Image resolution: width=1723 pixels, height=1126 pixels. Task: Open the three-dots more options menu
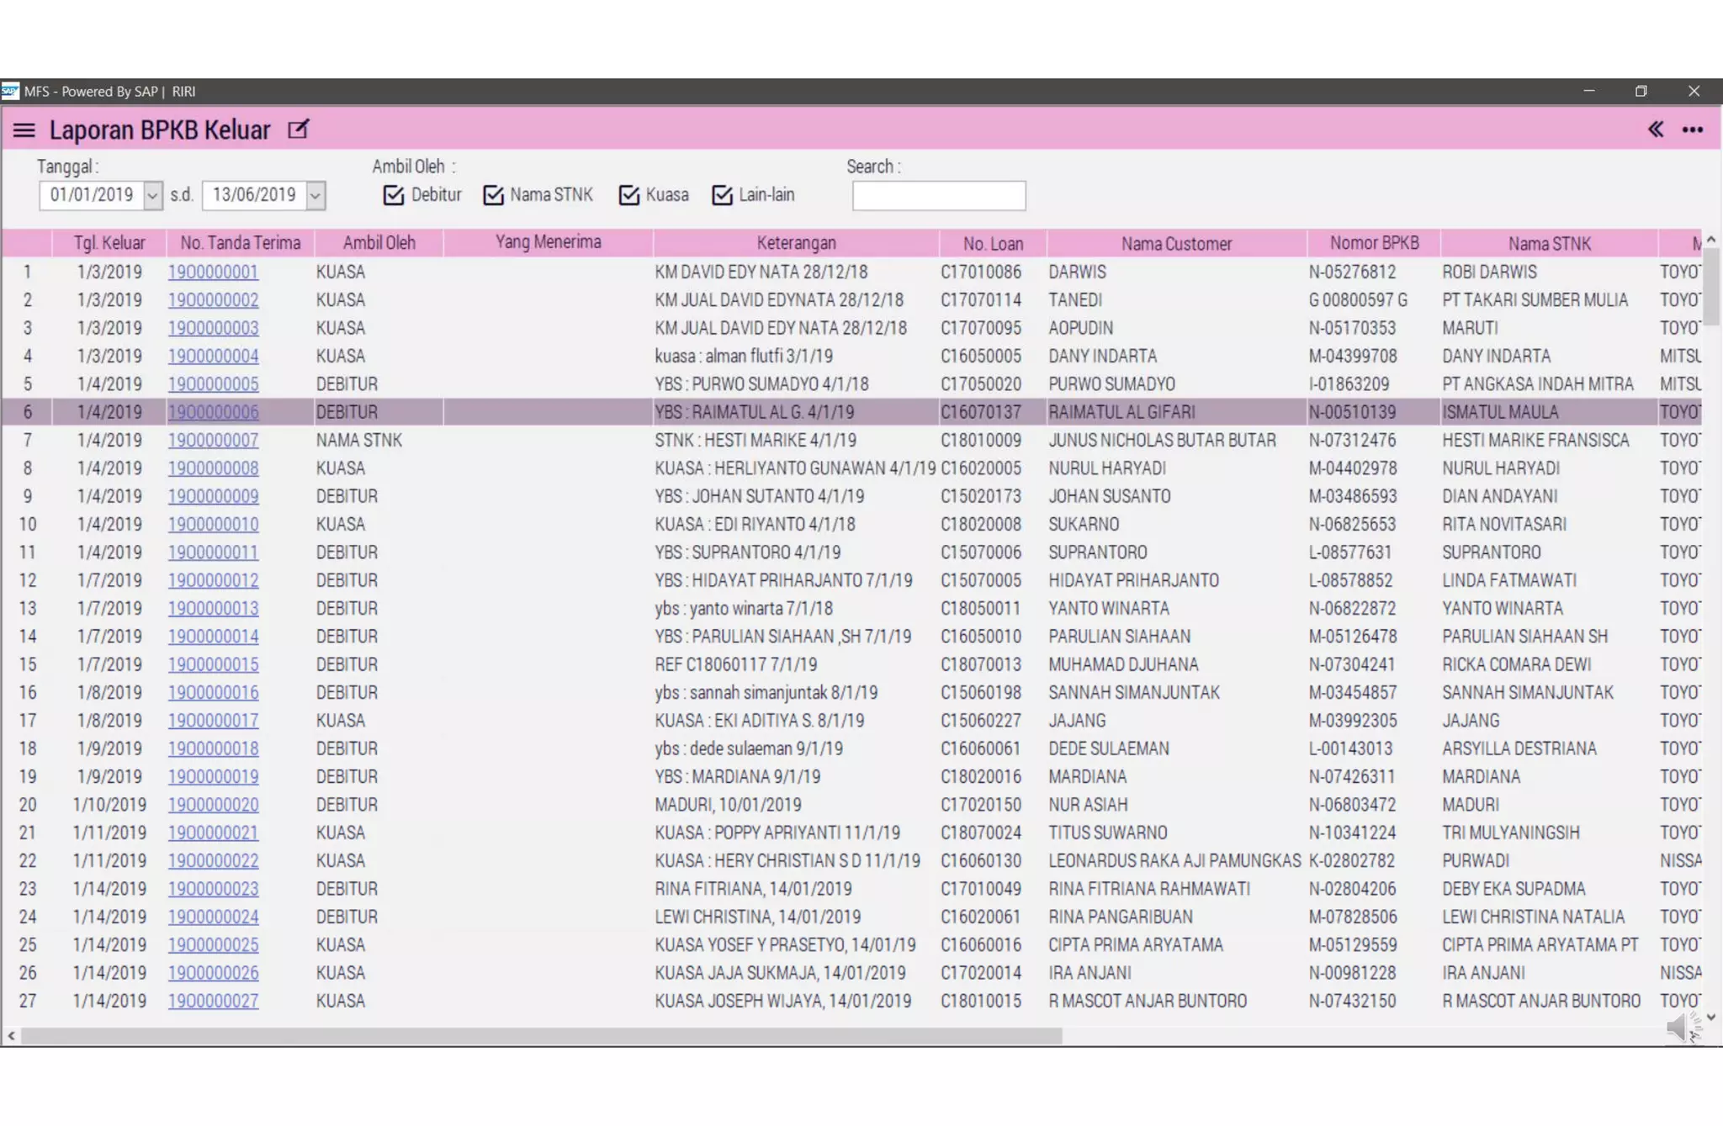point(1692,130)
